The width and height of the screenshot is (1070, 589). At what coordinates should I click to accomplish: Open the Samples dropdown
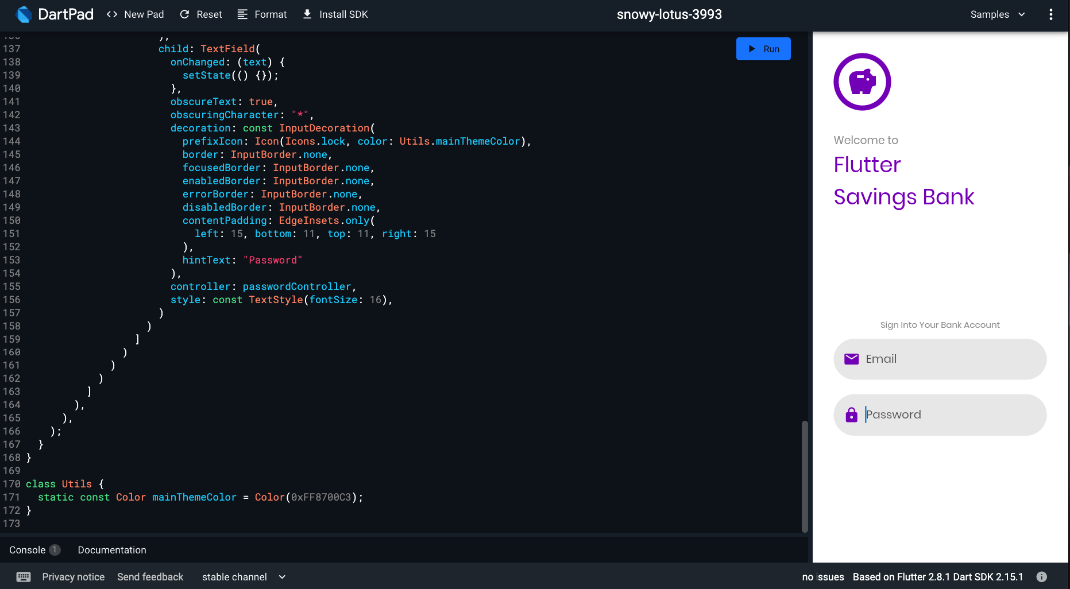pos(998,14)
